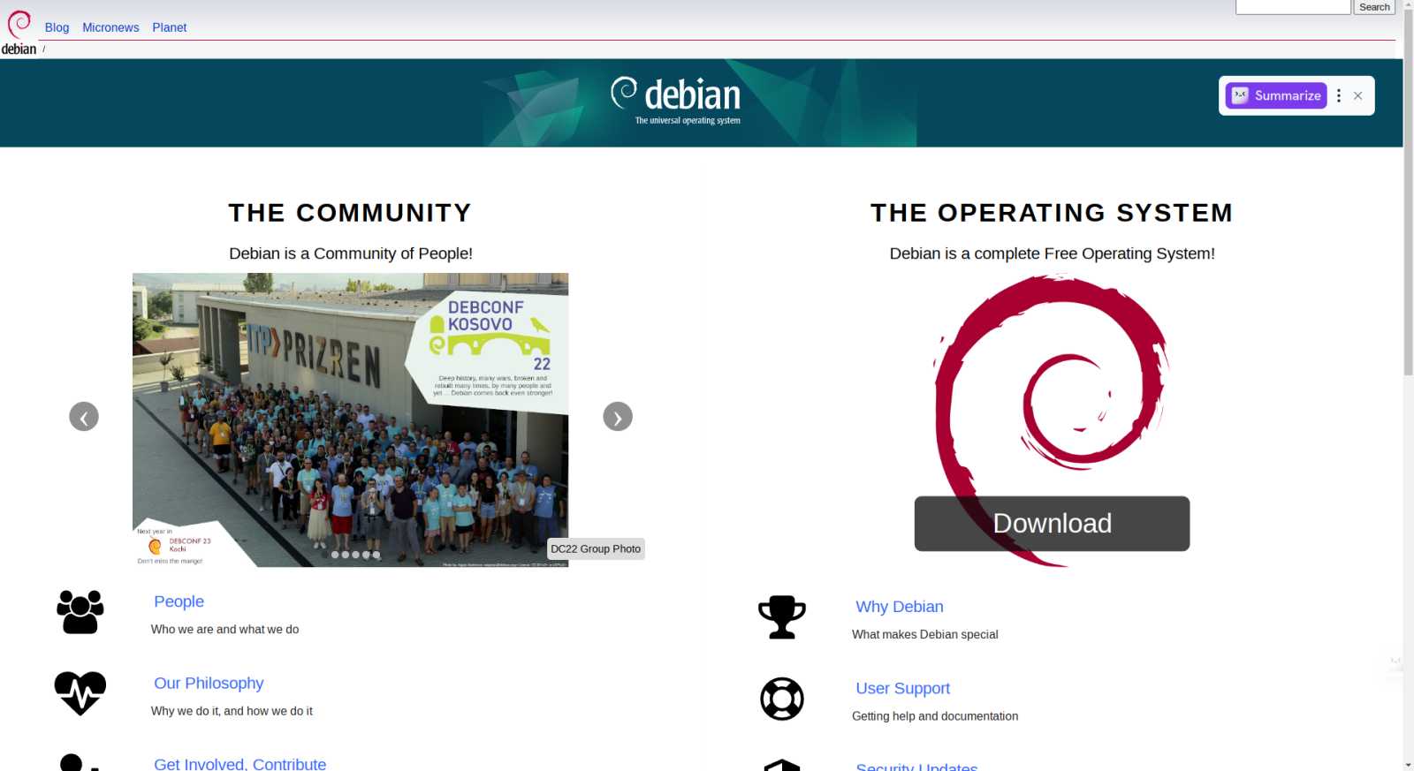Click the Download button

tap(1052, 524)
